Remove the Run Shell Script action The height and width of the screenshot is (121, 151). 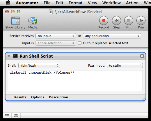[142, 56]
